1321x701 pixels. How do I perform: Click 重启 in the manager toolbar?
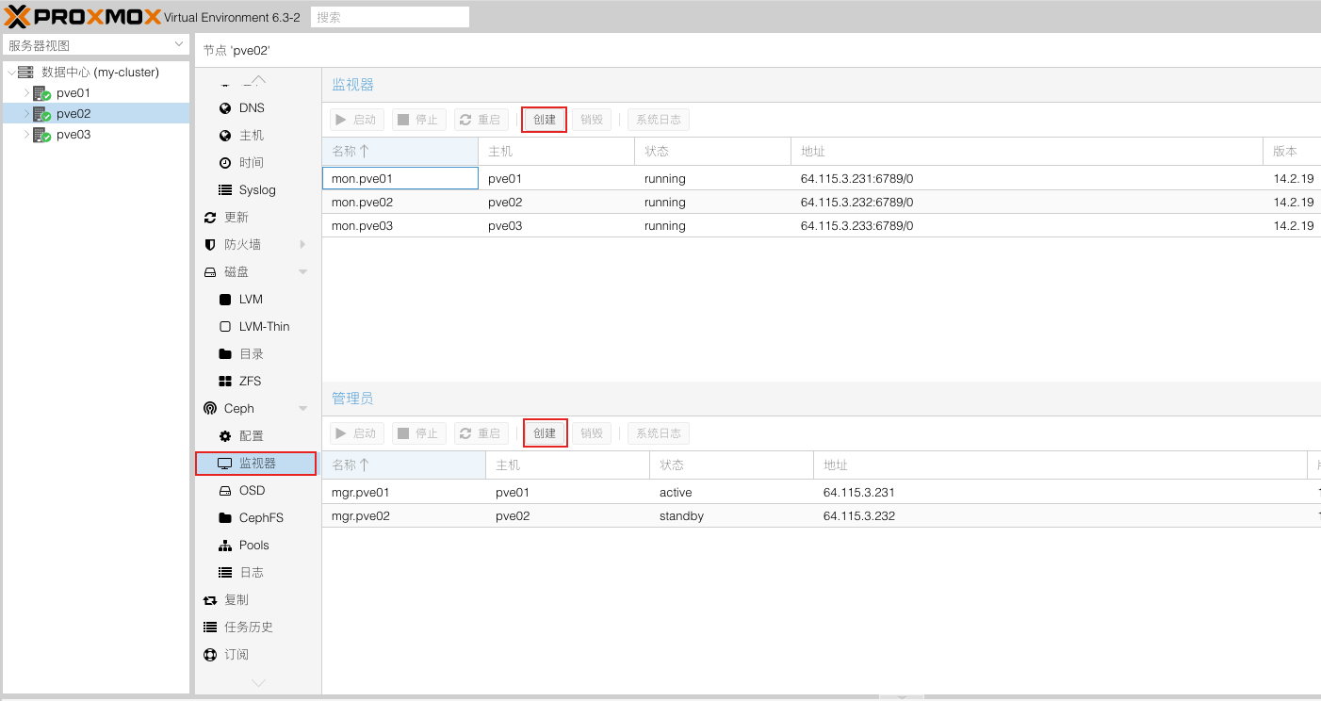tap(481, 433)
